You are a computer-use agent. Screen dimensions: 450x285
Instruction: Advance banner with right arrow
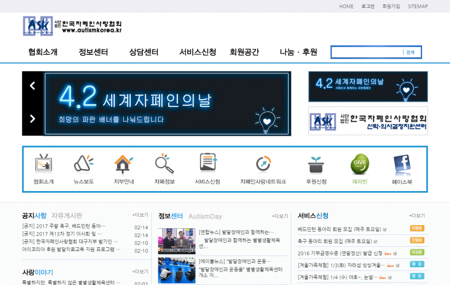33,119
